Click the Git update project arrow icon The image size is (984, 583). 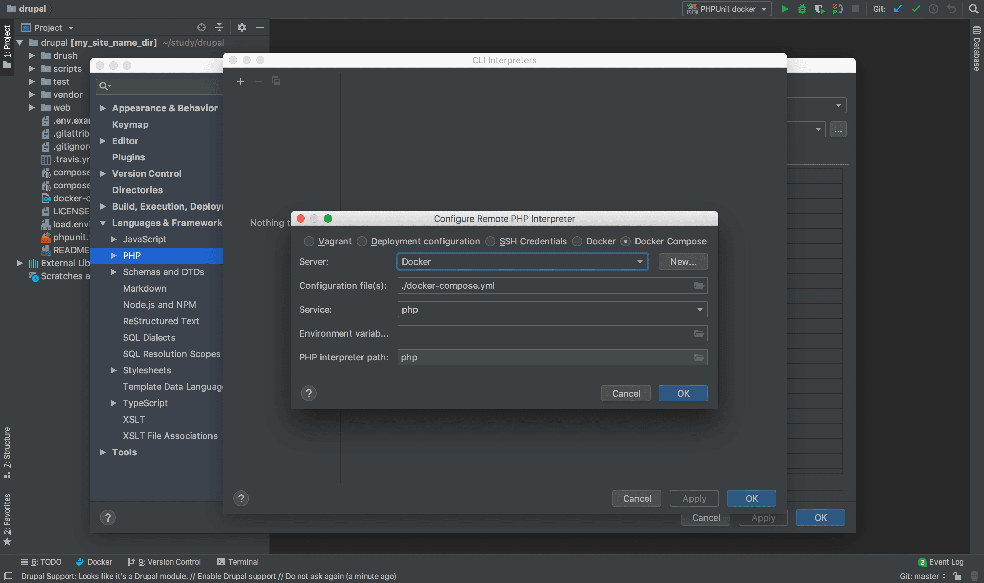(898, 9)
